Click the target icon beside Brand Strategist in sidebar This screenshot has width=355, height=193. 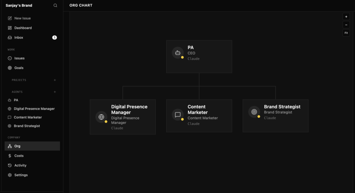[9, 126]
